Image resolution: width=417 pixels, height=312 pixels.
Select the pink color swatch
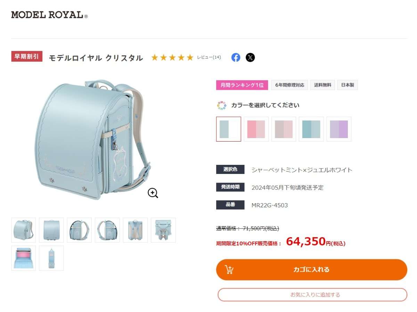[256, 129]
